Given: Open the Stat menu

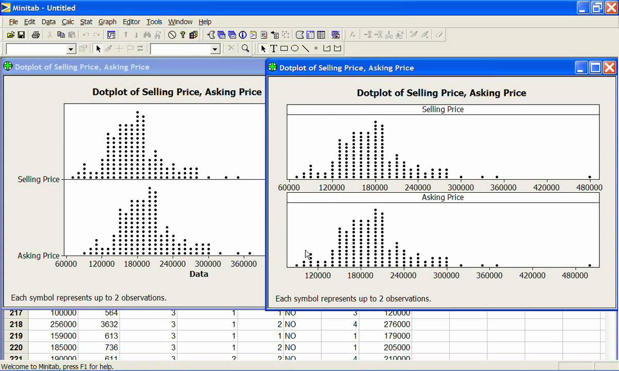Looking at the screenshot, I should coord(86,22).
